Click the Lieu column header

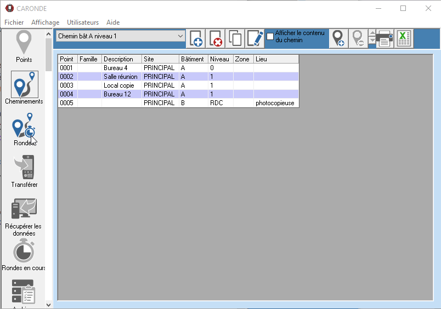tap(276, 59)
